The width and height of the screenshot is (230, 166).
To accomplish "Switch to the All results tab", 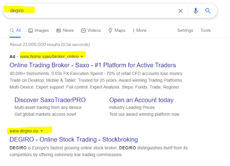I will (x=15, y=31).
